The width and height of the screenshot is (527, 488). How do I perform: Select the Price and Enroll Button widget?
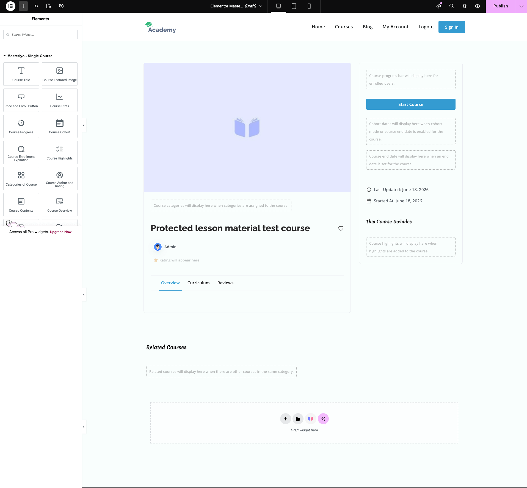[21, 100]
